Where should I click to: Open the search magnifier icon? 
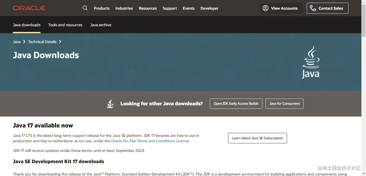[85, 8]
